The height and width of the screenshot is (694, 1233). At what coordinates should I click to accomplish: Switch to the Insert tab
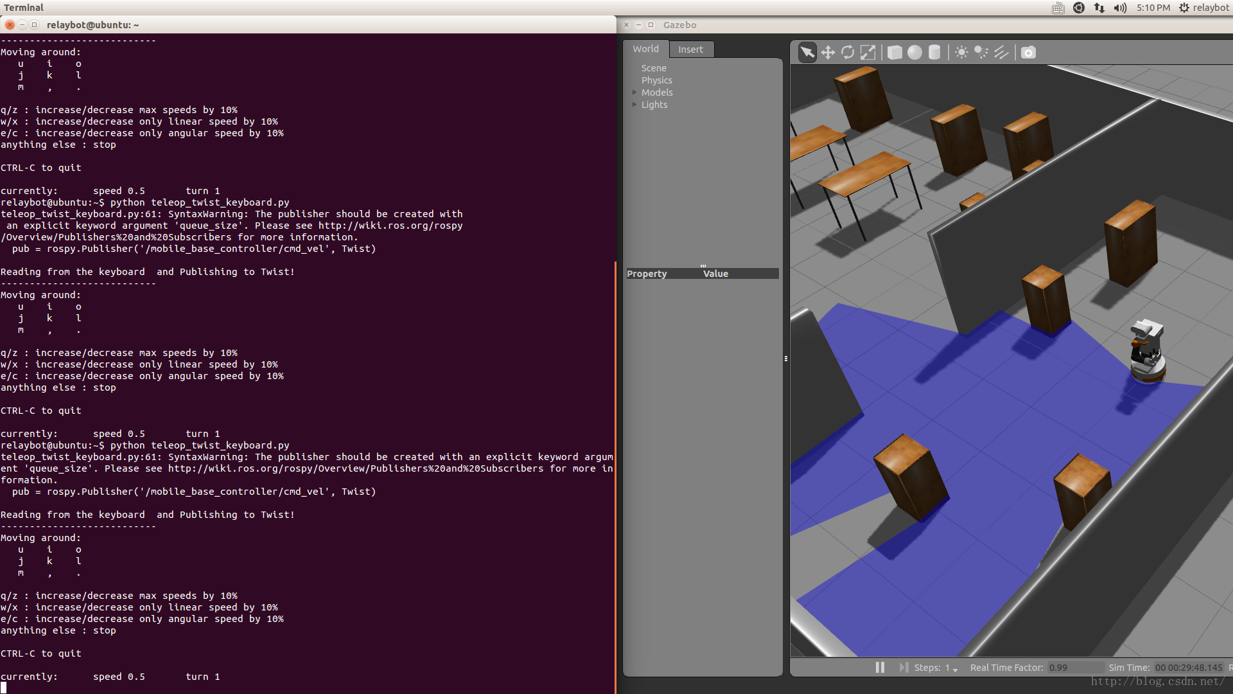pyautogui.click(x=690, y=49)
